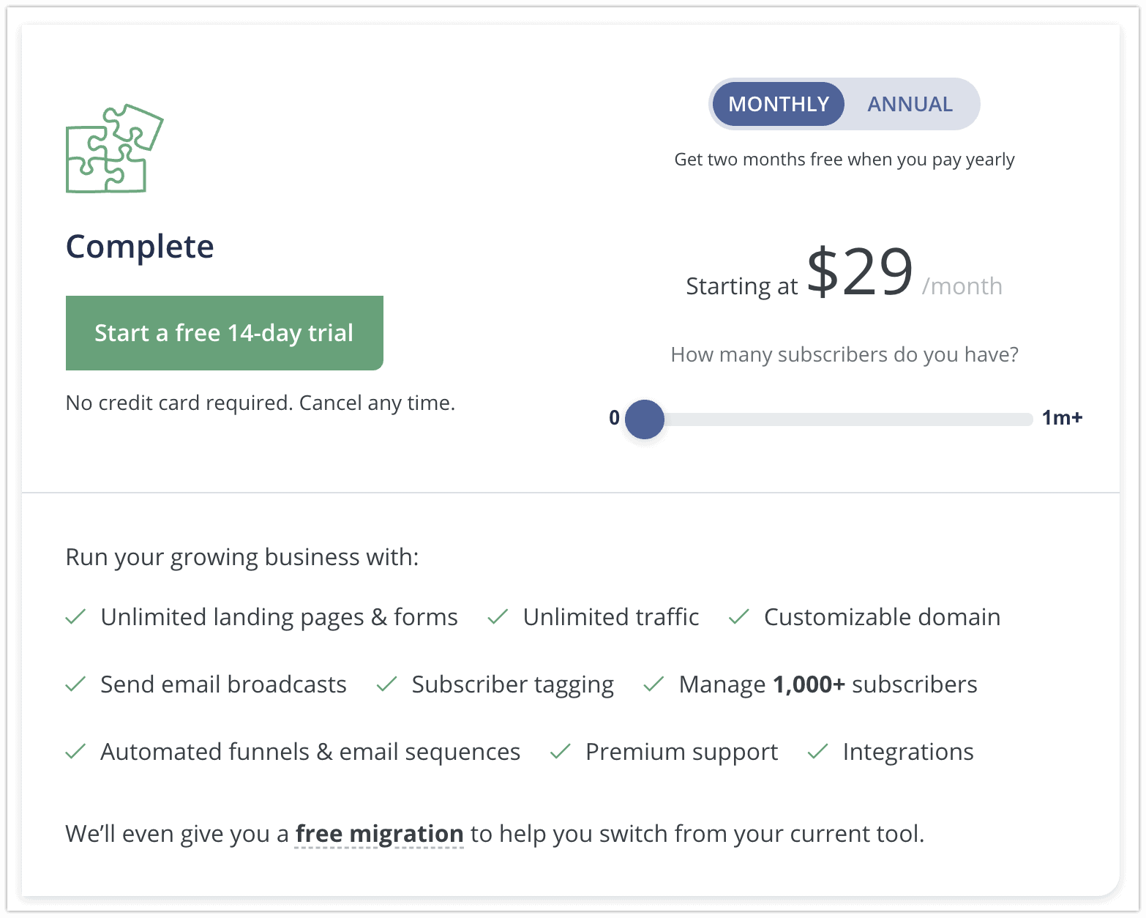1146x918 pixels.
Task: Click checkmark beside Unlimited landing pages & forms
Action: pos(76,617)
